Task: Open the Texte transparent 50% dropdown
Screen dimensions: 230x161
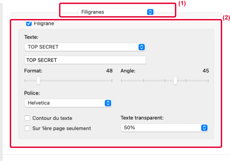Action: (164, 128)
